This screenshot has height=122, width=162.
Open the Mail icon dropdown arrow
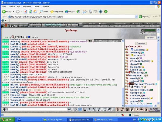(x=87, y=12)
